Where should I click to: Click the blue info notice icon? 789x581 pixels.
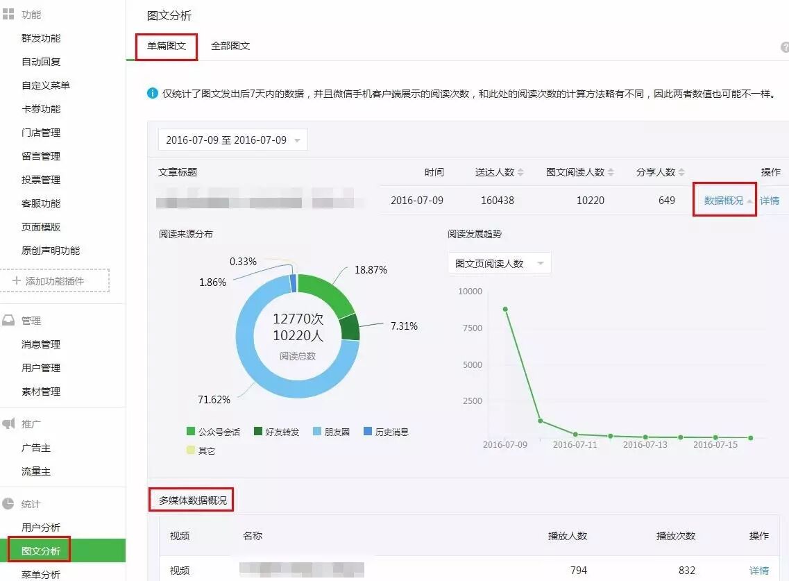click(x=153, y=93)
